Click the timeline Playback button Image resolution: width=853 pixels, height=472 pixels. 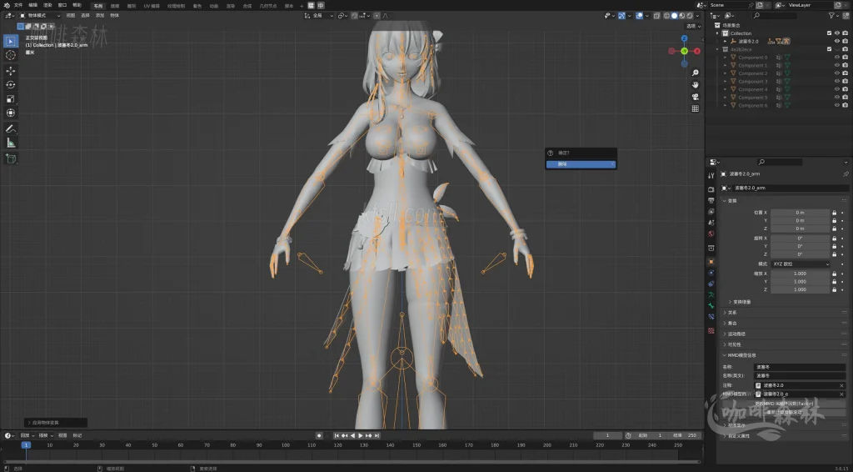click(27, 435)
